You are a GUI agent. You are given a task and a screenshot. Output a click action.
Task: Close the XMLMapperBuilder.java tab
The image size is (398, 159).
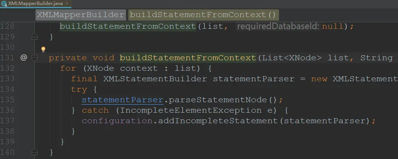(67, 3)
